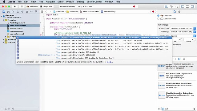Click the library filter field containing butt
Viewport: 197px width, 111px height.
click(179, 109)
